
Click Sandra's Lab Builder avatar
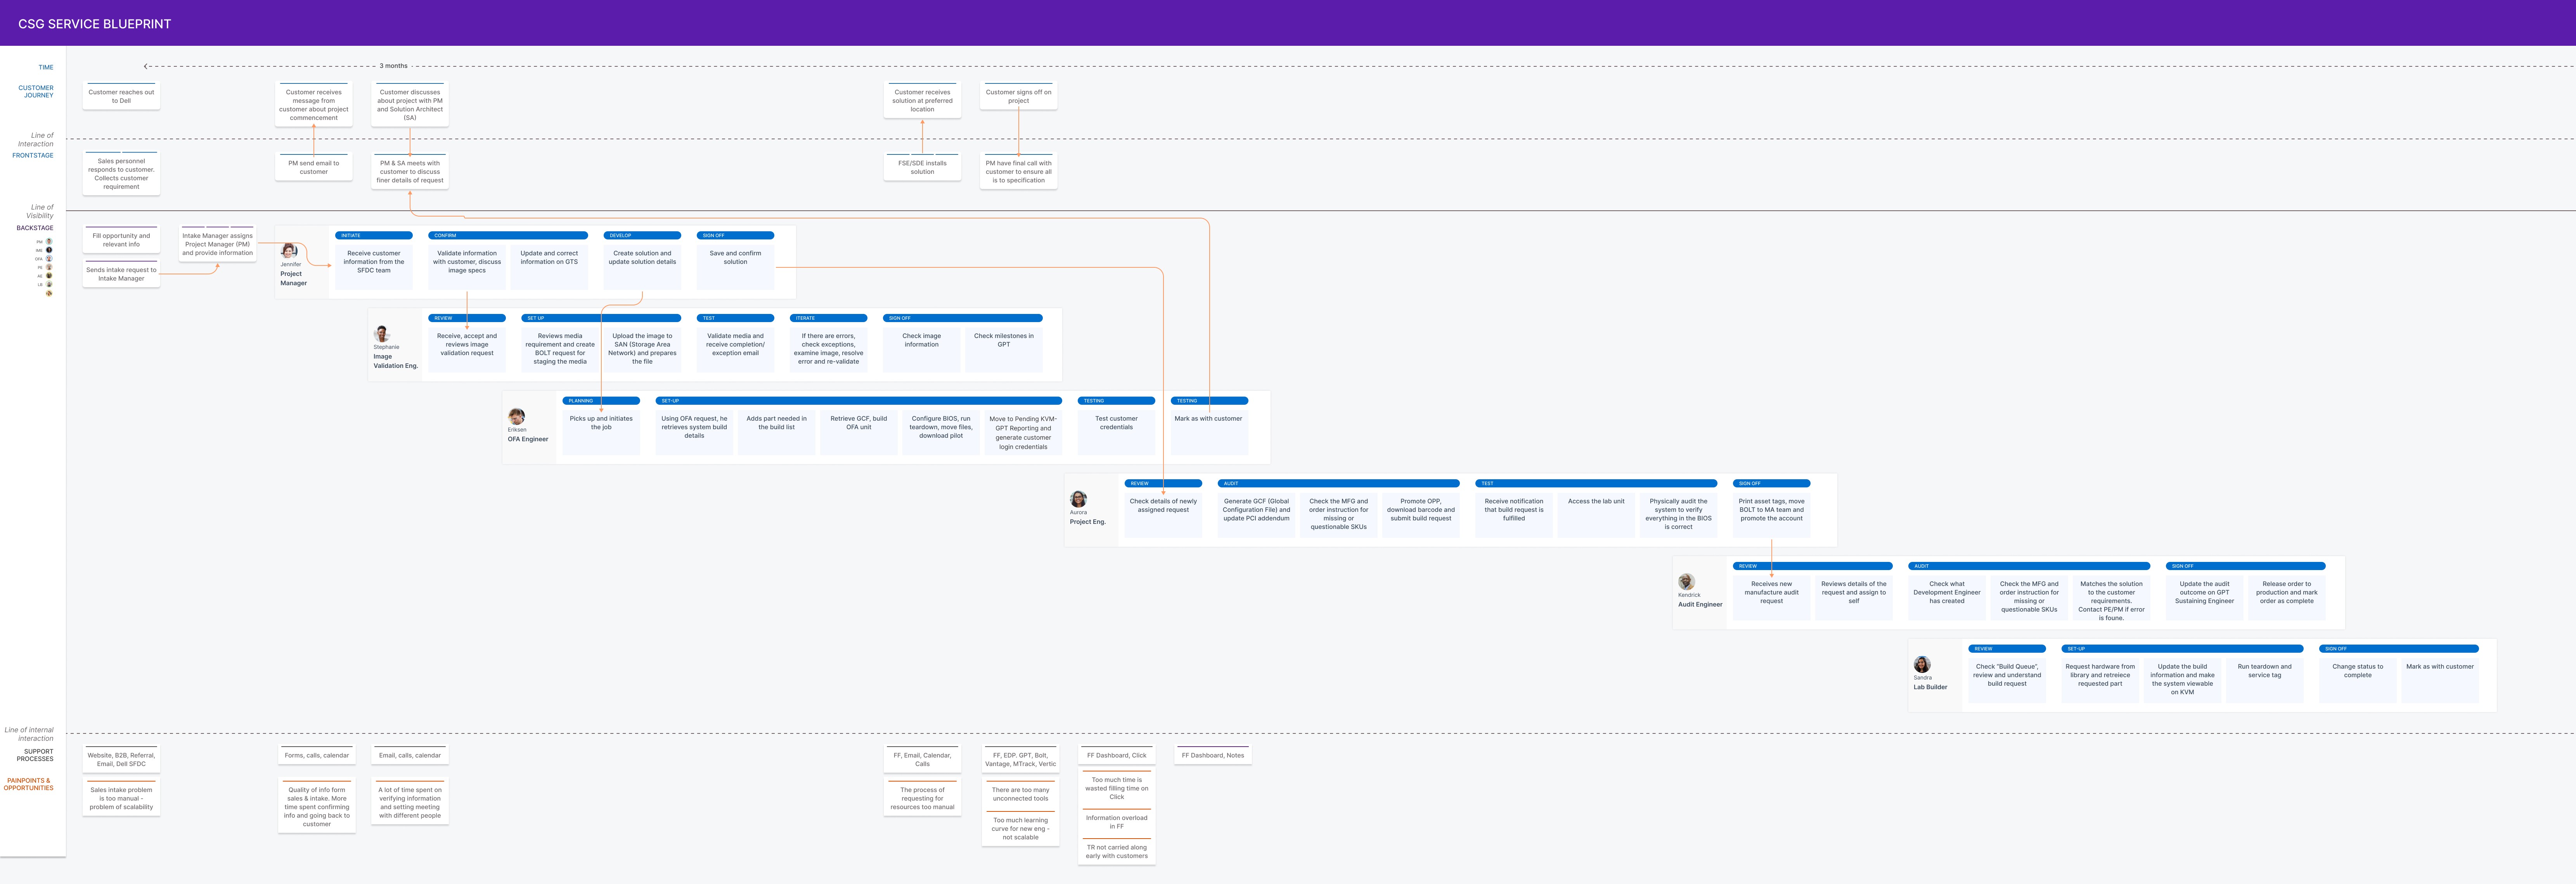(1921, 665)
